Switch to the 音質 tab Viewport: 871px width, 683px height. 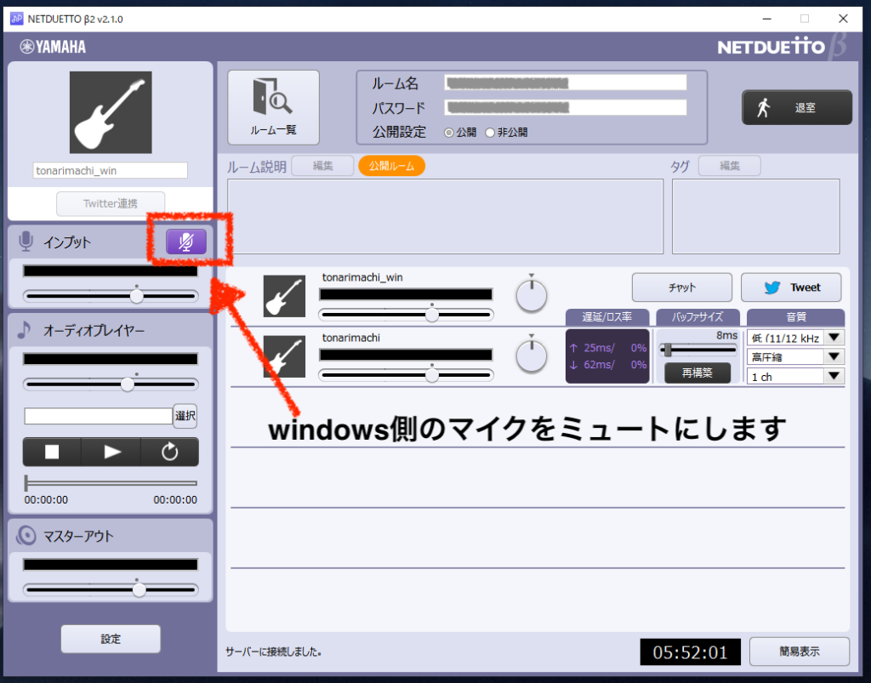[x=796, y=317]
